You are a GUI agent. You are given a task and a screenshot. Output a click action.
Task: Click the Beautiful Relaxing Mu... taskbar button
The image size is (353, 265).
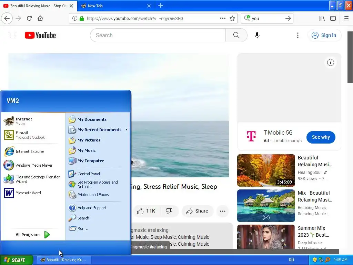[63, 260]
